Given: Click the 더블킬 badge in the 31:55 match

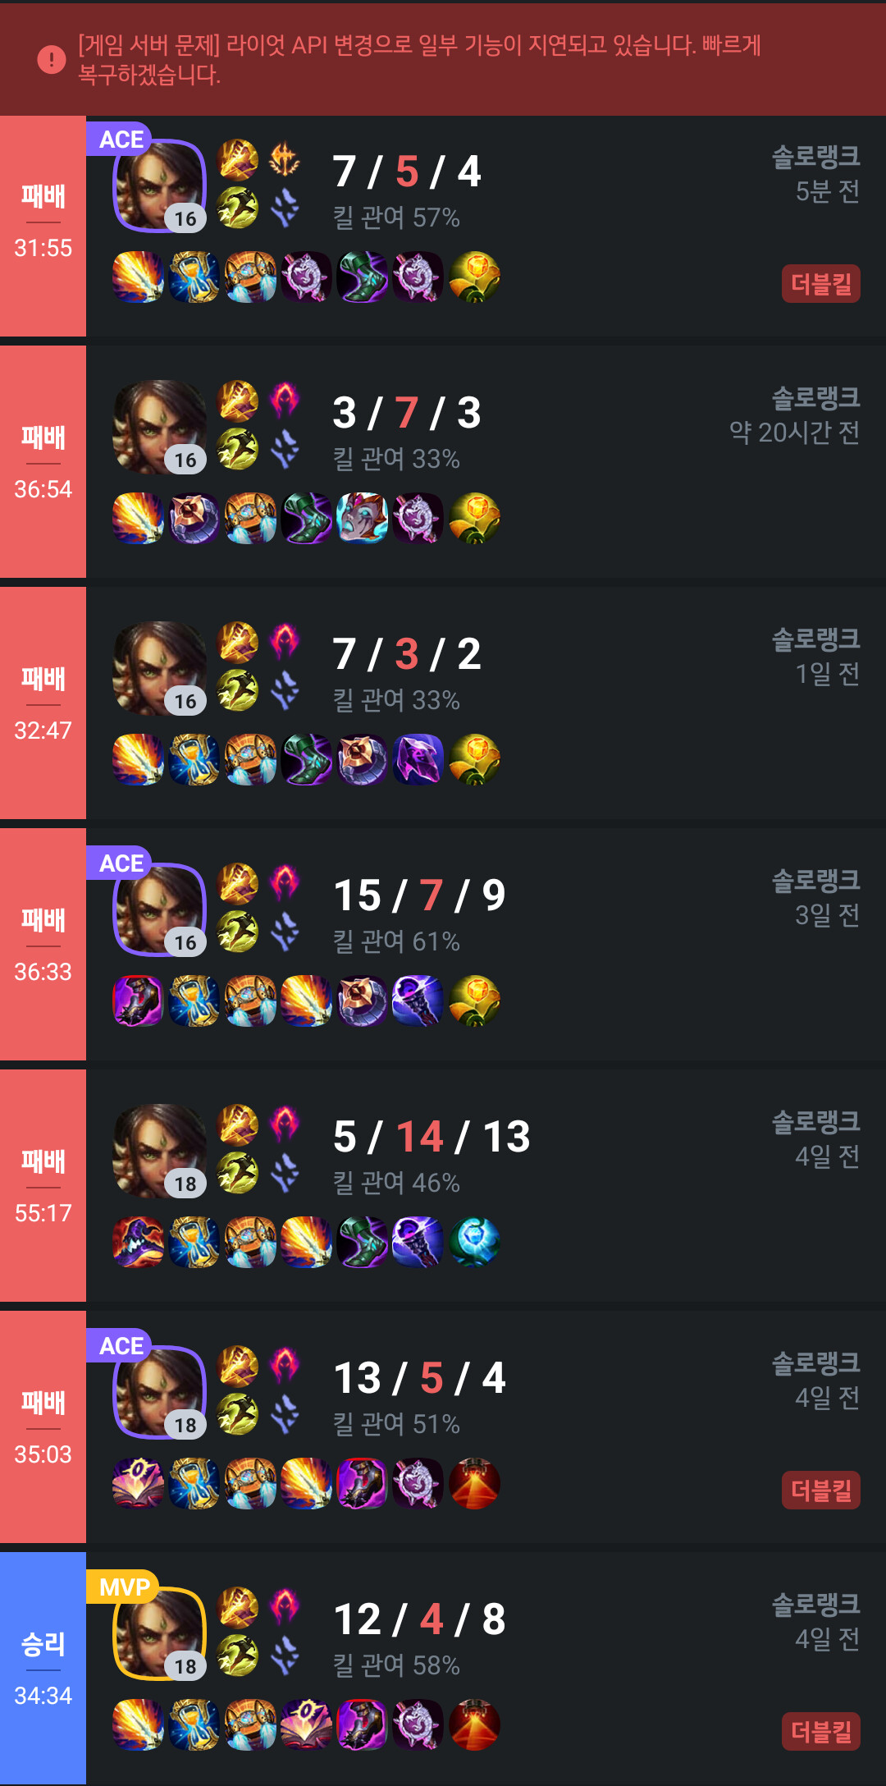Looking at the screenshot, I should coord(820,284).
